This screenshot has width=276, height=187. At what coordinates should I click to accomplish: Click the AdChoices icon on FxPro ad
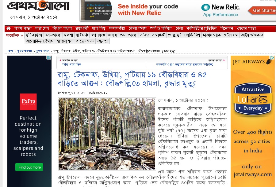coord(48,58)
